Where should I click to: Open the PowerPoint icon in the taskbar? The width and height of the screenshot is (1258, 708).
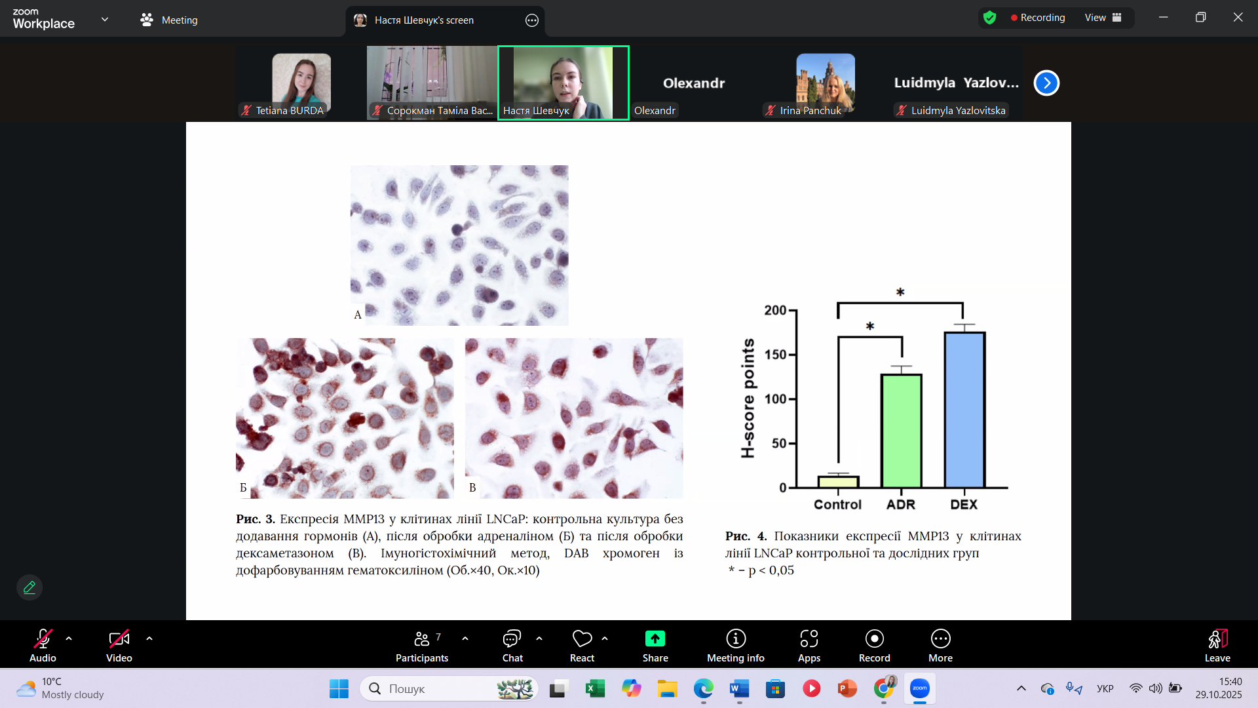tap(847, 688)
